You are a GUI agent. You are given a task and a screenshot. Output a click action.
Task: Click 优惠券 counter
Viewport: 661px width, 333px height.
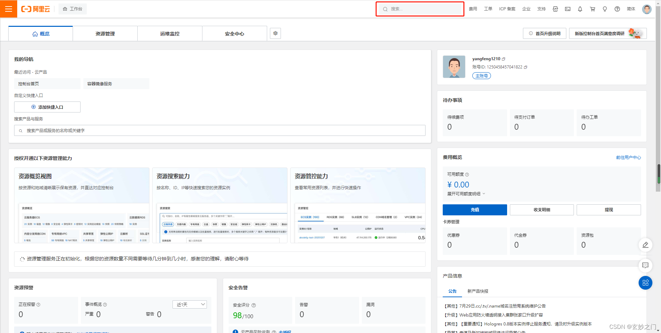[x=475, y=241]
